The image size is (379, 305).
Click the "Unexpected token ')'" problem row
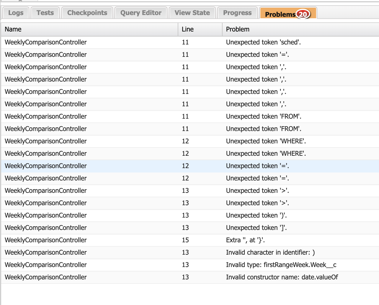256,216
